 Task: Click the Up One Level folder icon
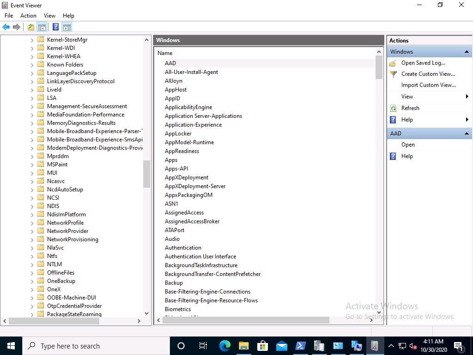tap(31, 27)
